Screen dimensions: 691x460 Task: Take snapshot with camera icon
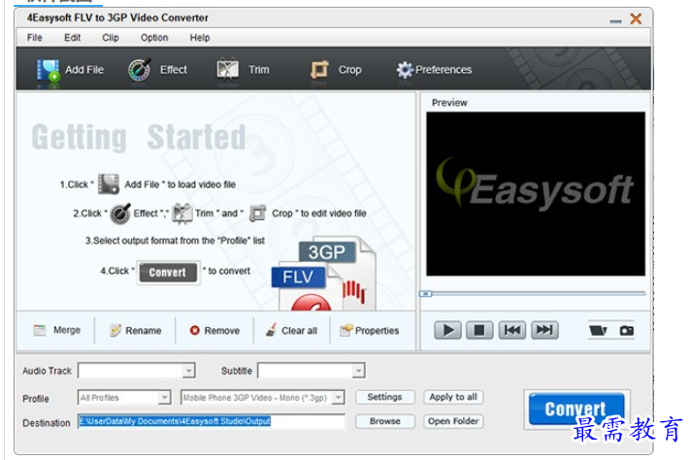(627, 331)
